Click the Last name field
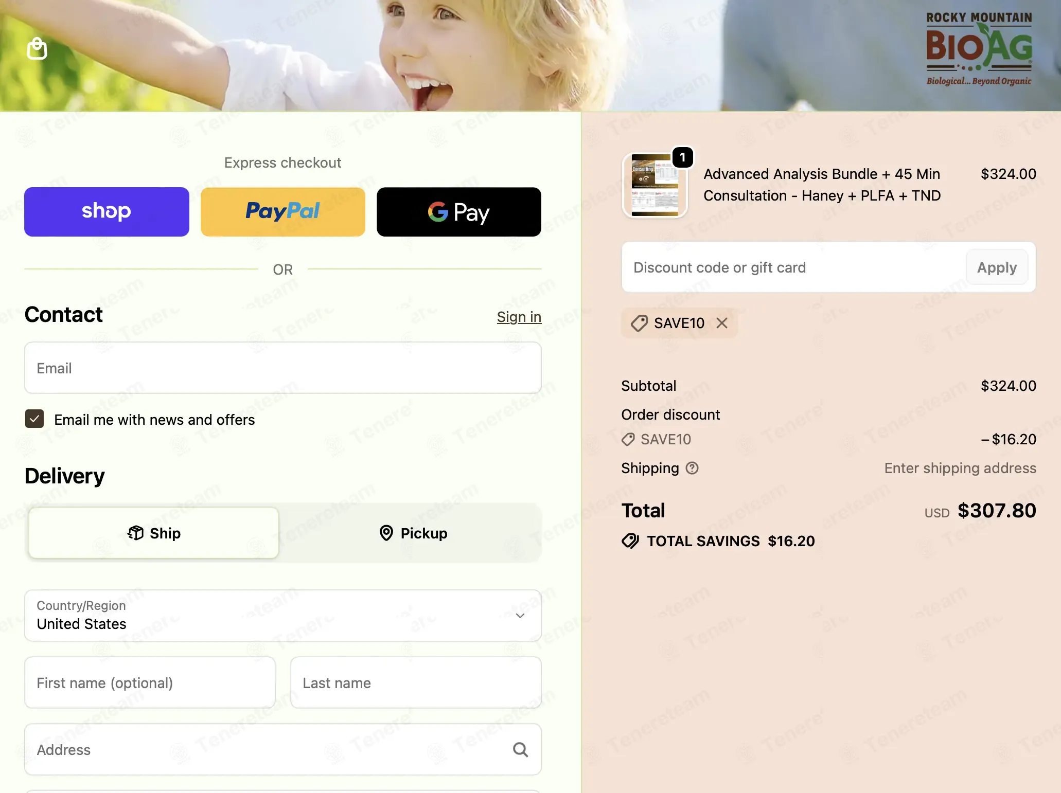This screenshot has width=1061, height=793. (x=416, y=683)
